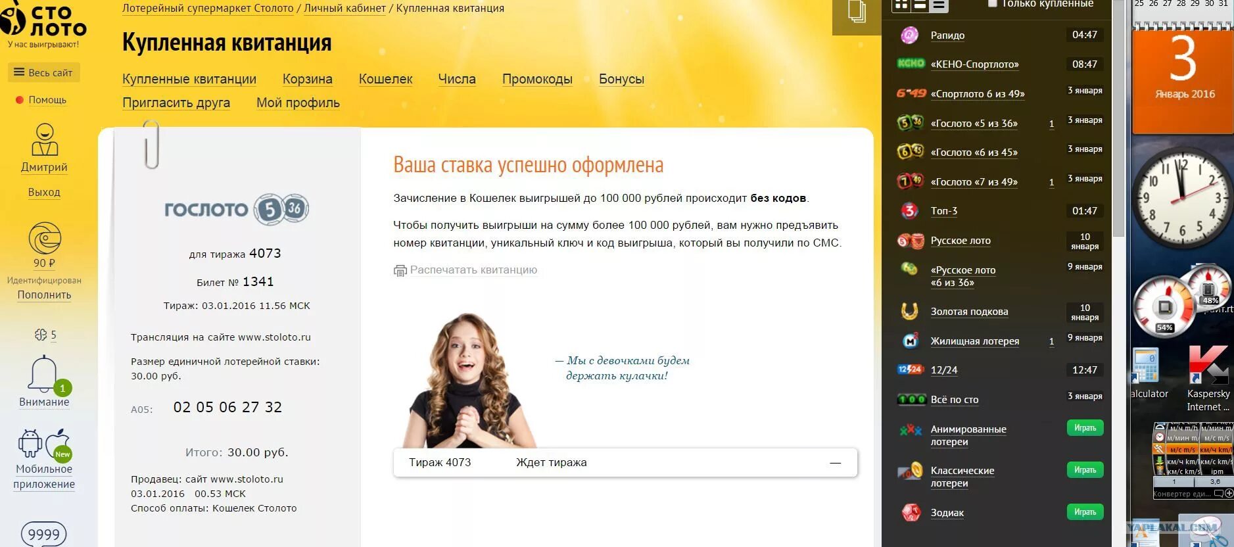Viewport: 1234px width, 547px height.
Task: Collapse the Тираж 4073 row with the dash
Action: click(x=835, y=463)
